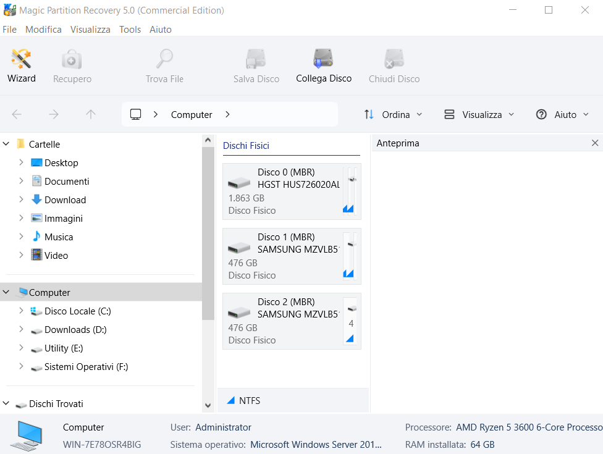Click the 1.863 GB size text

pos(247,198)
